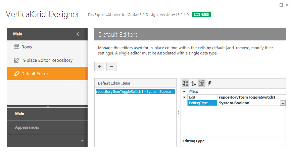
Task: Show Events with lightning bolt icon
Action: pyautogui.click(x=210, y=83)
